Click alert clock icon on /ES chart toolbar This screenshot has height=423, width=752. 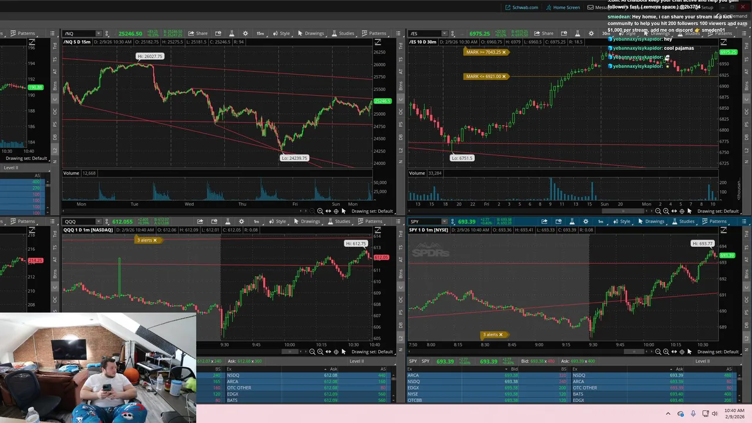(564, 33)
